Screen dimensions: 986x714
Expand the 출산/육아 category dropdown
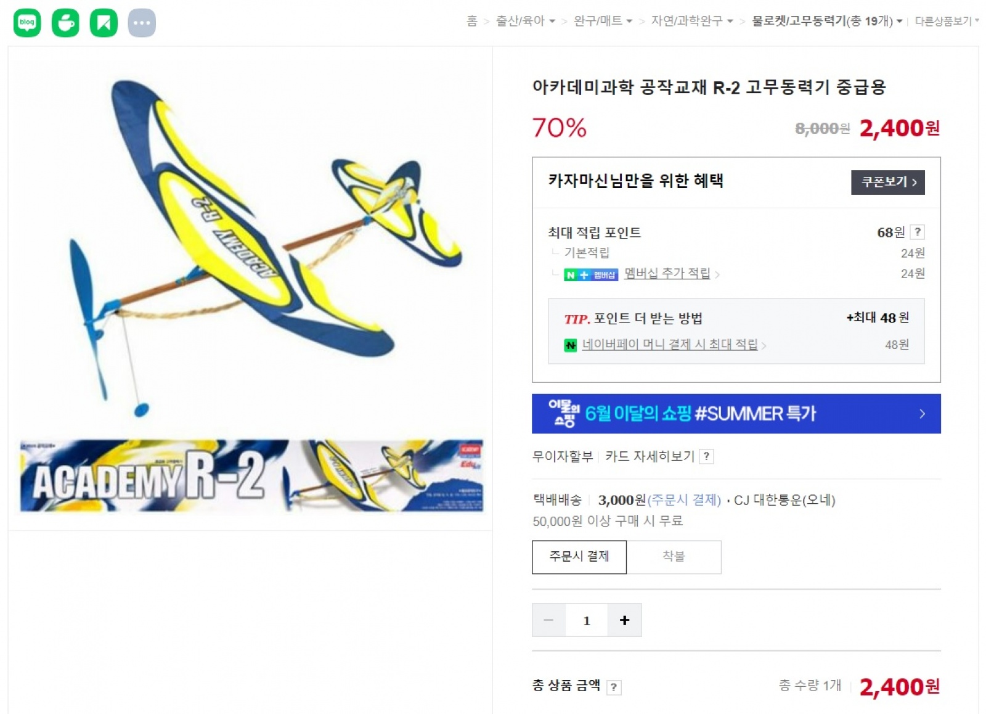tap(526, 21)
